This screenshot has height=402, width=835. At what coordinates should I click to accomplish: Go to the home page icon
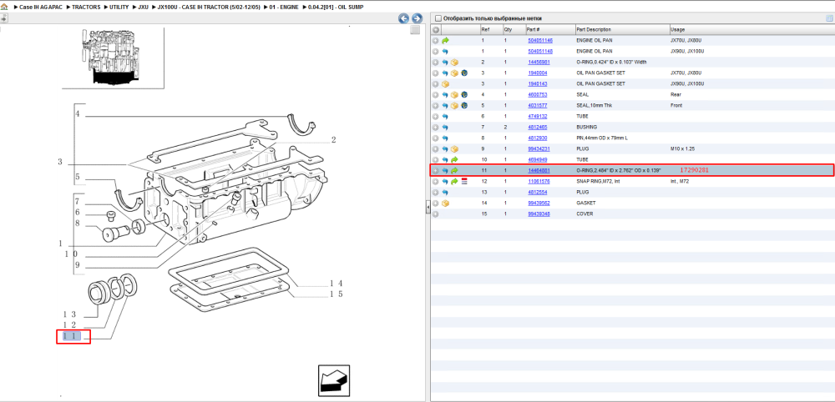pyautogui.click(x=3, y=8)
